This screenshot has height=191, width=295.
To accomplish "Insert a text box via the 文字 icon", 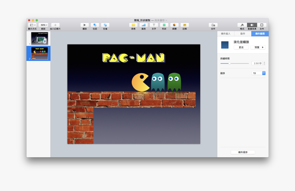I will 154,25.
